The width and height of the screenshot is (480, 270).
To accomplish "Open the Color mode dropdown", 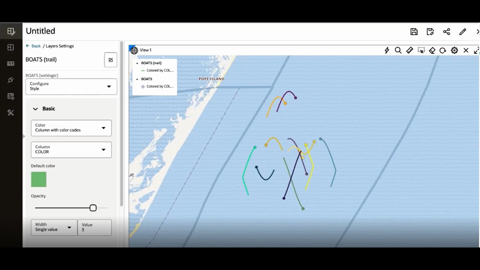I will [x=71, y=128].
